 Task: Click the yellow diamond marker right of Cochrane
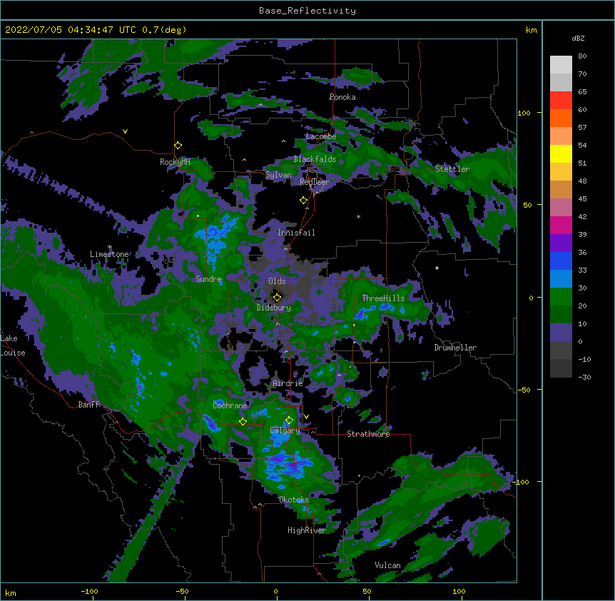coord(243,422)
